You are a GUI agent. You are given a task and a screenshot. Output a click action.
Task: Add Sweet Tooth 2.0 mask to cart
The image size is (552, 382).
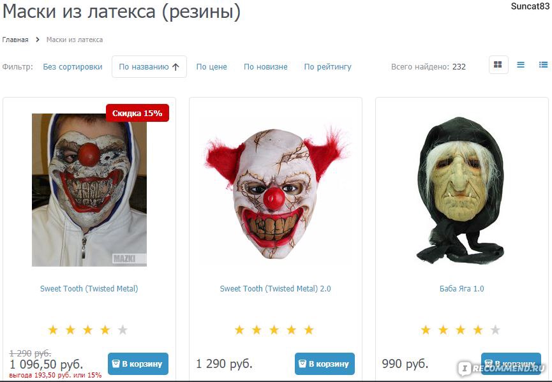(325, 364)
